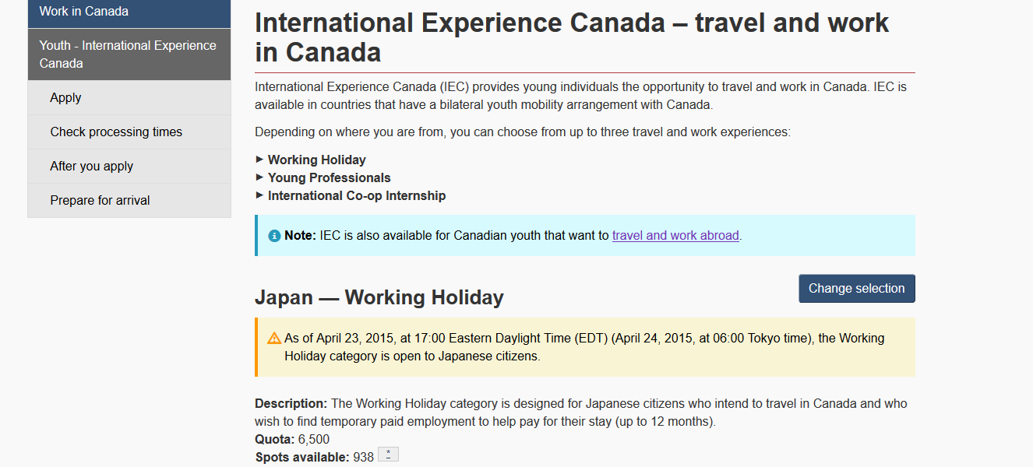Image resolution: width=1033 pixels, height=467 pixels.
Task: Expand International Co-op Internship details text
Action: tap(357, 195)
